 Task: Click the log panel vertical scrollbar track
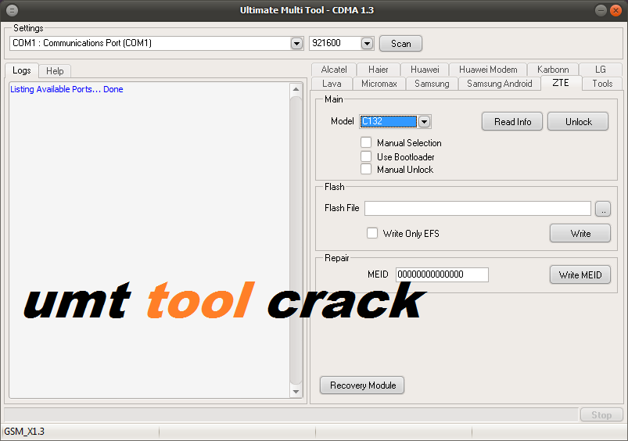[x=296, y=240]
